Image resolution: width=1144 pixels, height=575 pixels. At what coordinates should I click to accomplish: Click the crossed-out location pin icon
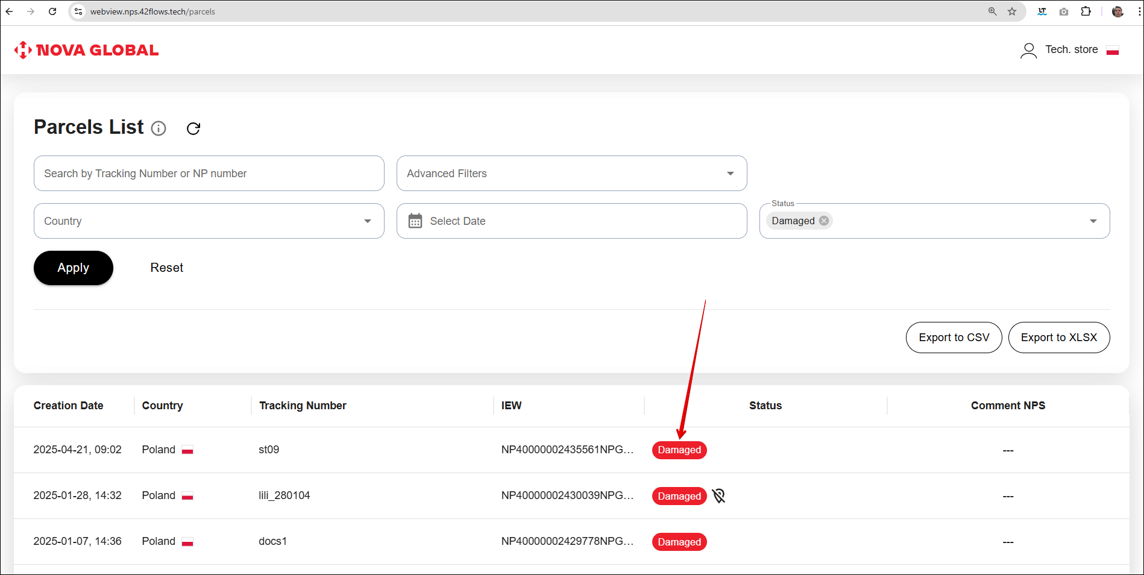coord(718,496)
